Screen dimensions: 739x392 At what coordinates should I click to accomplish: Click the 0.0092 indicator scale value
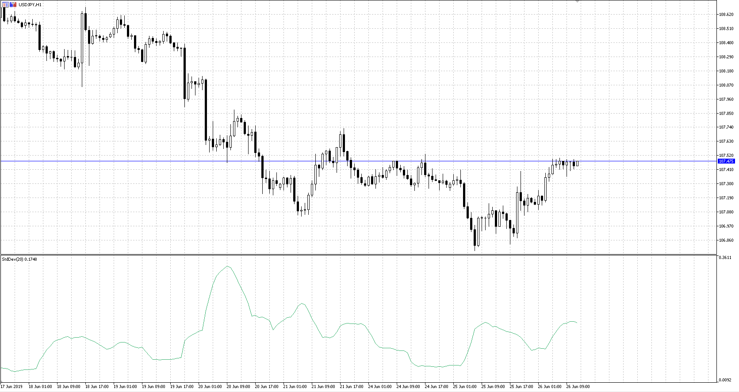(725, 380)
